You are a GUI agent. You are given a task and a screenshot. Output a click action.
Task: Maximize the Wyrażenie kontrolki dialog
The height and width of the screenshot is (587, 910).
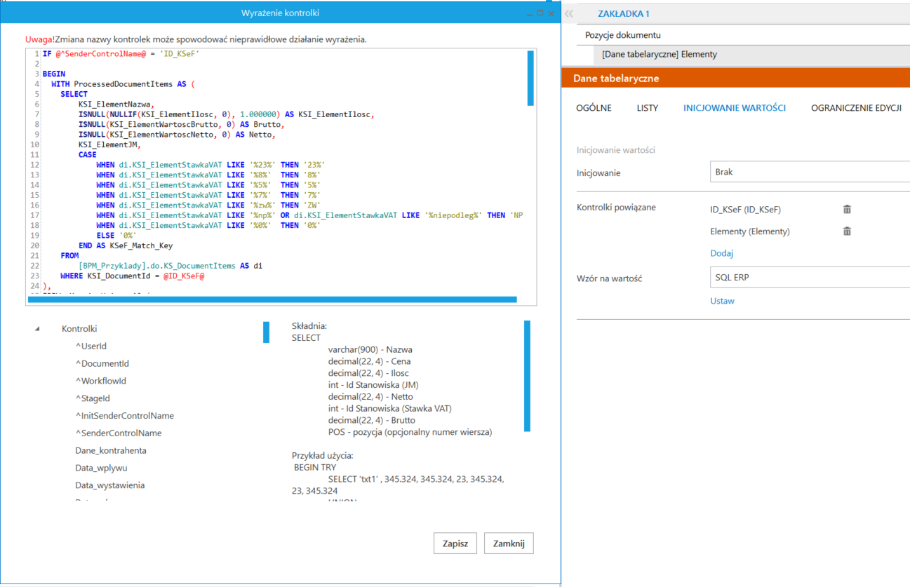point(540,13)
